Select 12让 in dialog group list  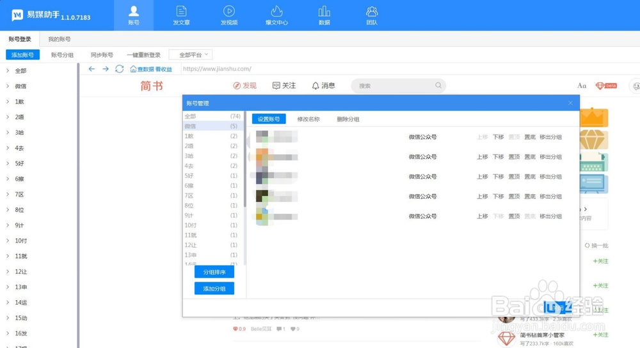[212, 245]
